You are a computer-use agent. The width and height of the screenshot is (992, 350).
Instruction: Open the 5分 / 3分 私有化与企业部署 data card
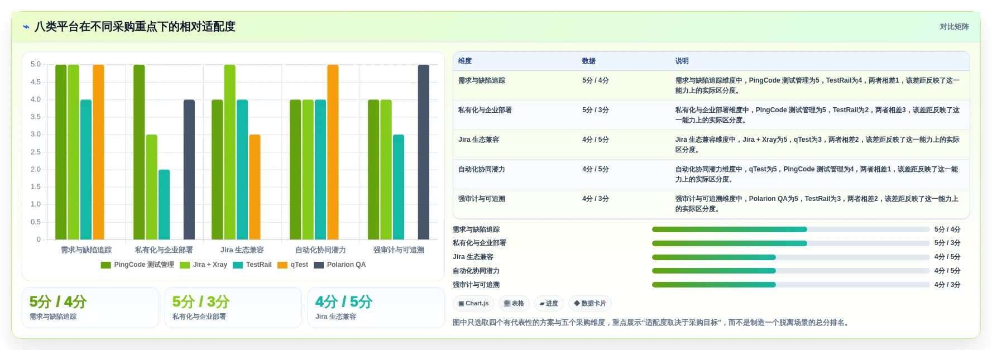[233, 308]
